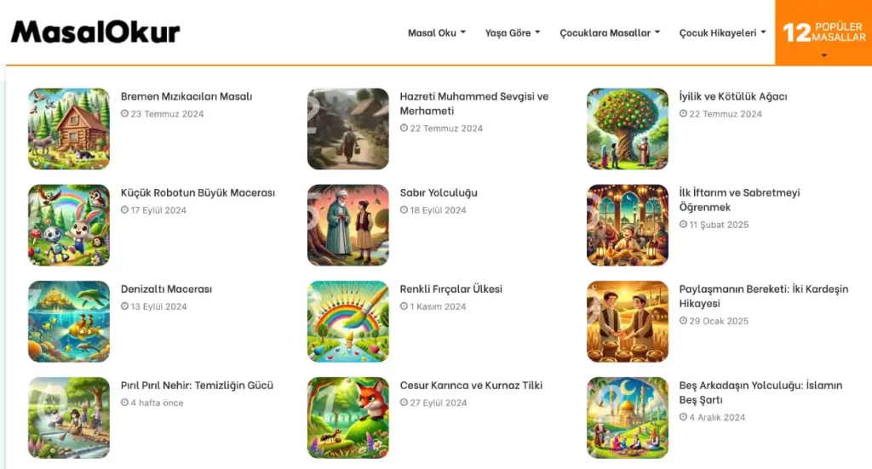Click the İlk İftarım iftar table thumbnail
Image resolution: width=872 pixels, height=469 pixels.
pyautogui.click(x=628, y=225)
